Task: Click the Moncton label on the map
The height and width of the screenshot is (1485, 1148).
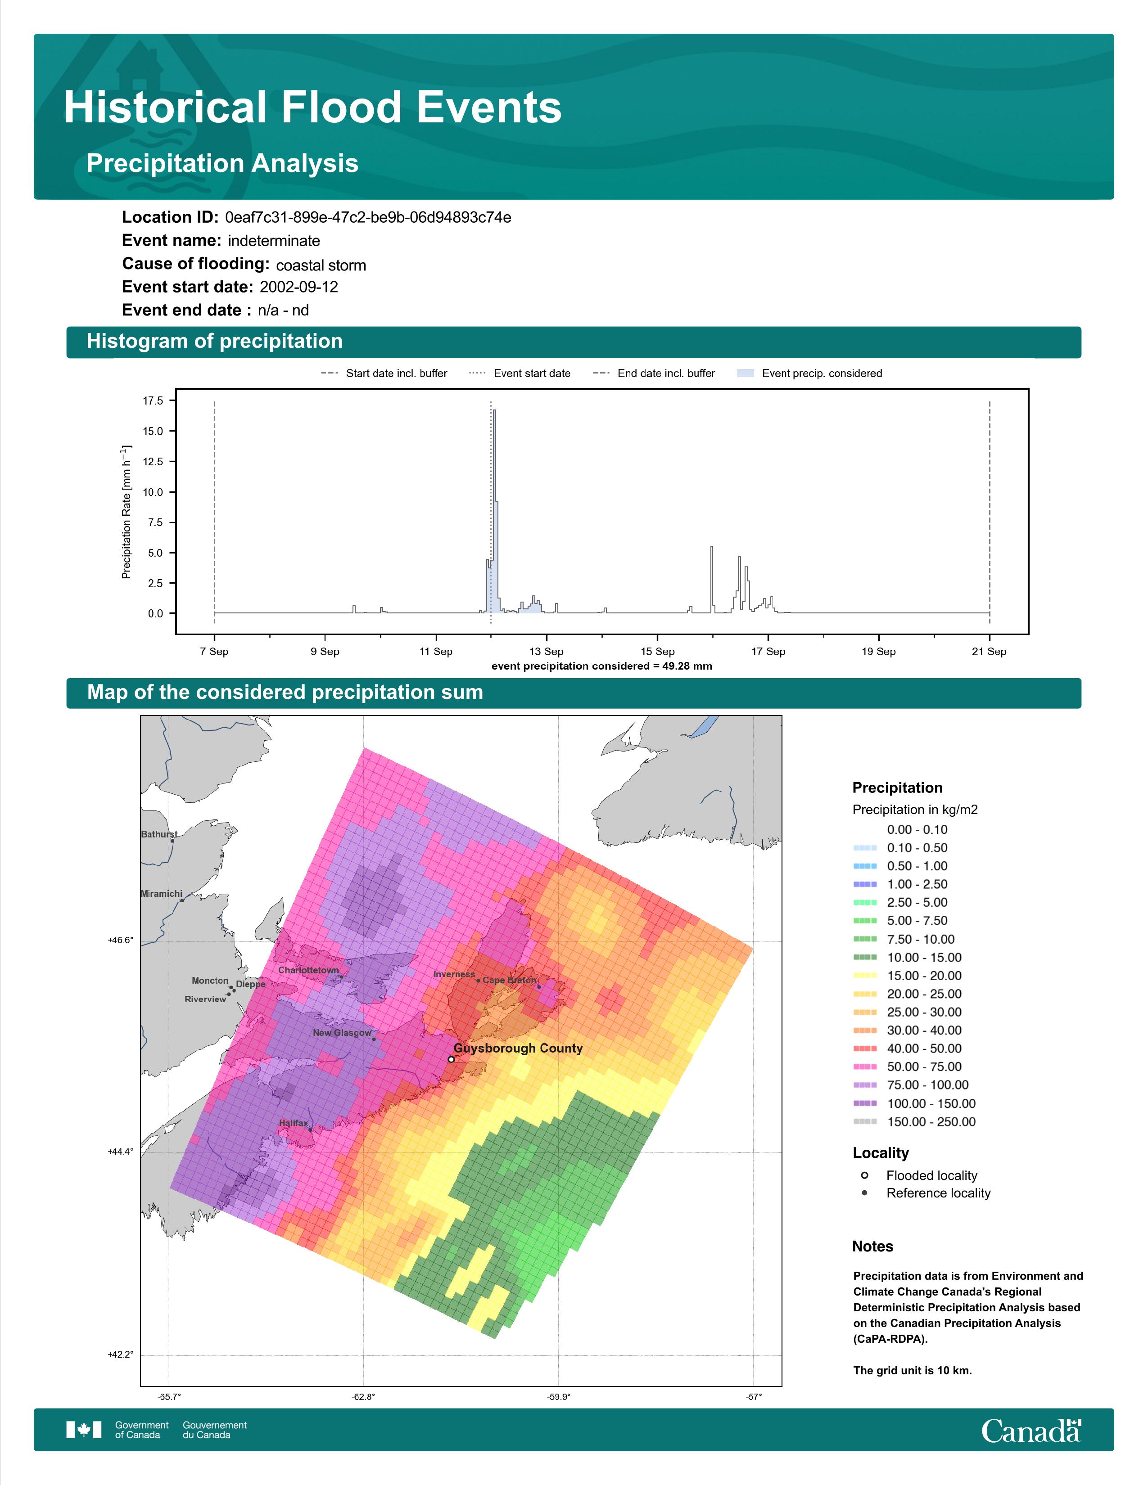Action: pos(209,981)
